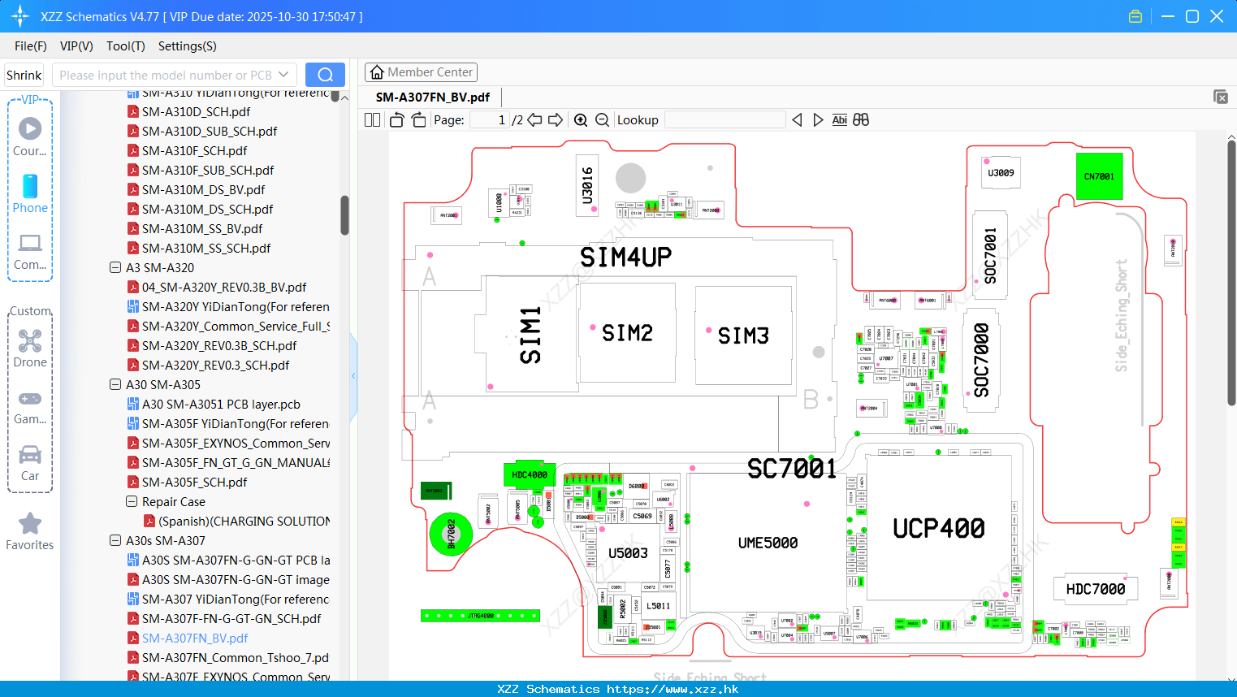Zoom out of the board view
The height and width of the screenshot is (697, 1237).
(x=602, y=119)
